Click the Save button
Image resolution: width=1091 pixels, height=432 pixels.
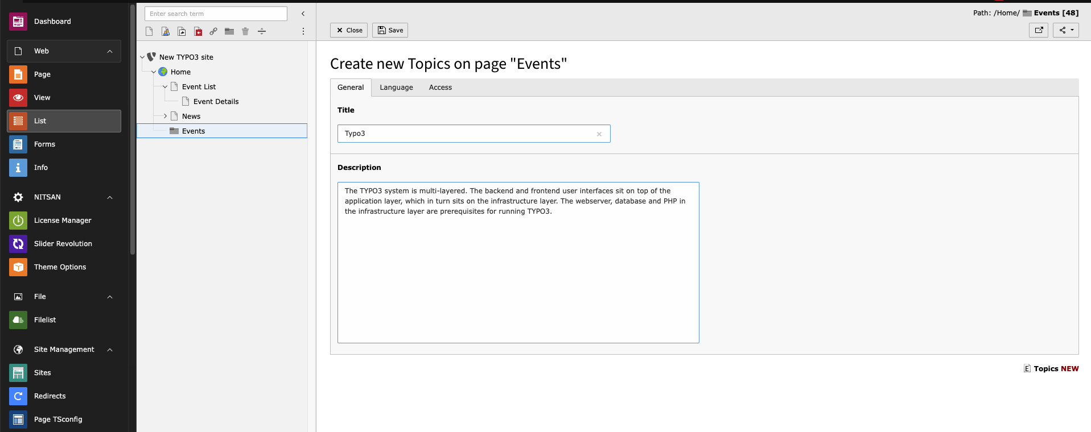390,30
